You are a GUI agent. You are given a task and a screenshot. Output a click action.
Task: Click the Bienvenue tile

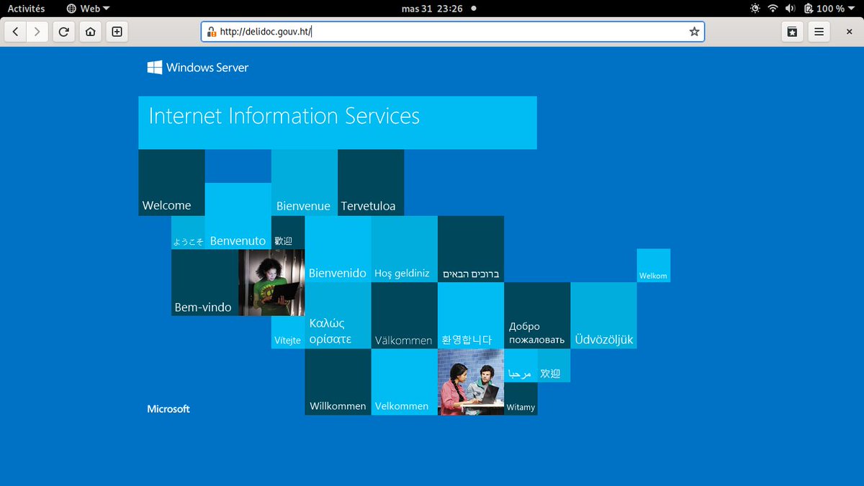[304, 183]
